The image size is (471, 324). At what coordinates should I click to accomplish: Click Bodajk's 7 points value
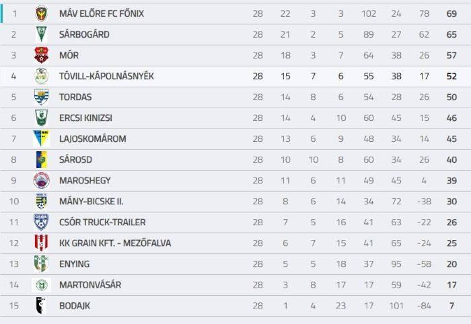(x=451, y=306)
